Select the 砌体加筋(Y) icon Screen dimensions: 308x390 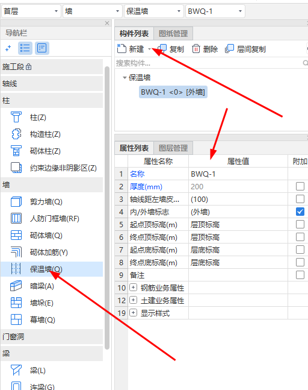[x=16, y=252]
